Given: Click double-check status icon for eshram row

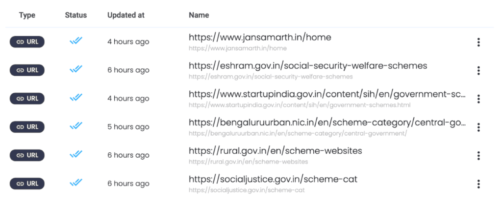Looking at the screenshot, I should [x=75, y=70].
